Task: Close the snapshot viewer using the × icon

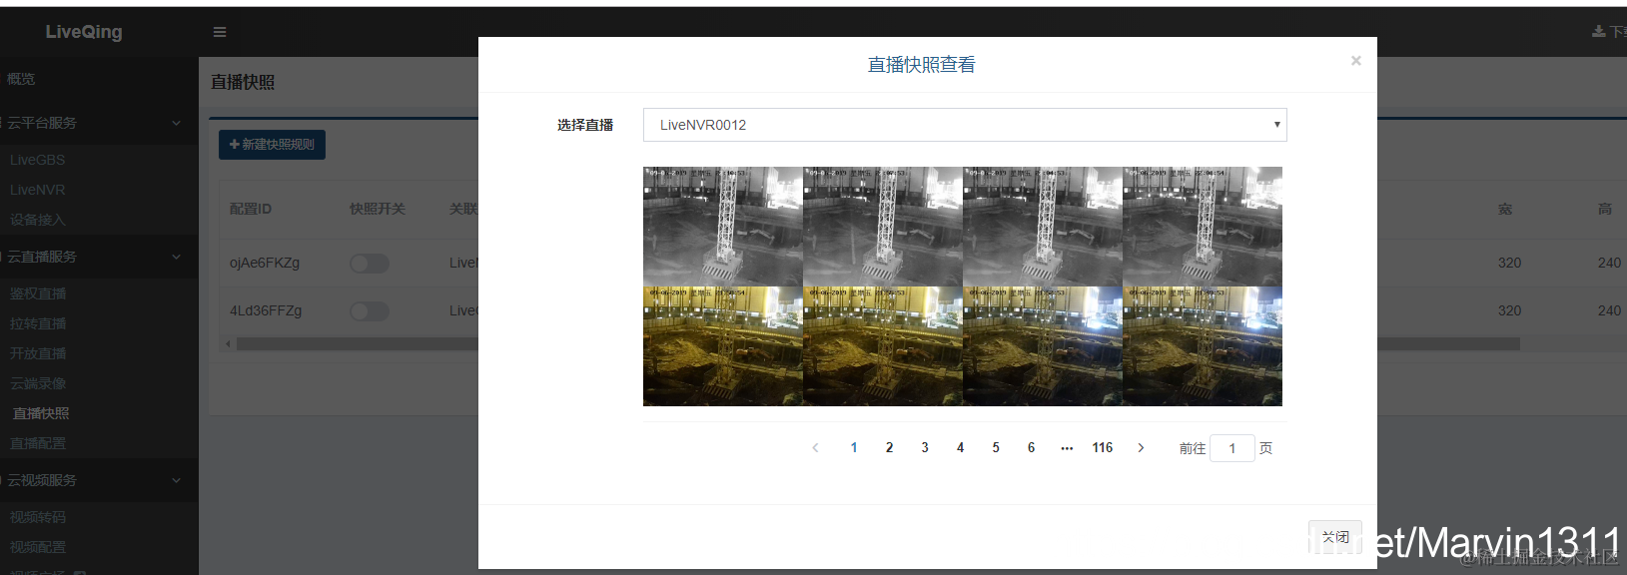Action: (1355, 61)
